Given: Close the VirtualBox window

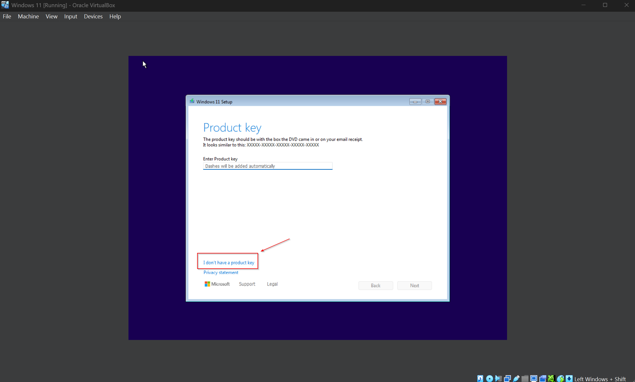Looking at the screenshot, I should 626,5.
